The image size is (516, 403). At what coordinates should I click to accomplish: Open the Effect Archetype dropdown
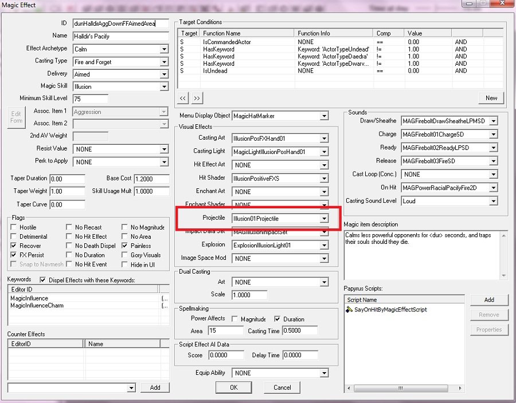tap(164, 49)
